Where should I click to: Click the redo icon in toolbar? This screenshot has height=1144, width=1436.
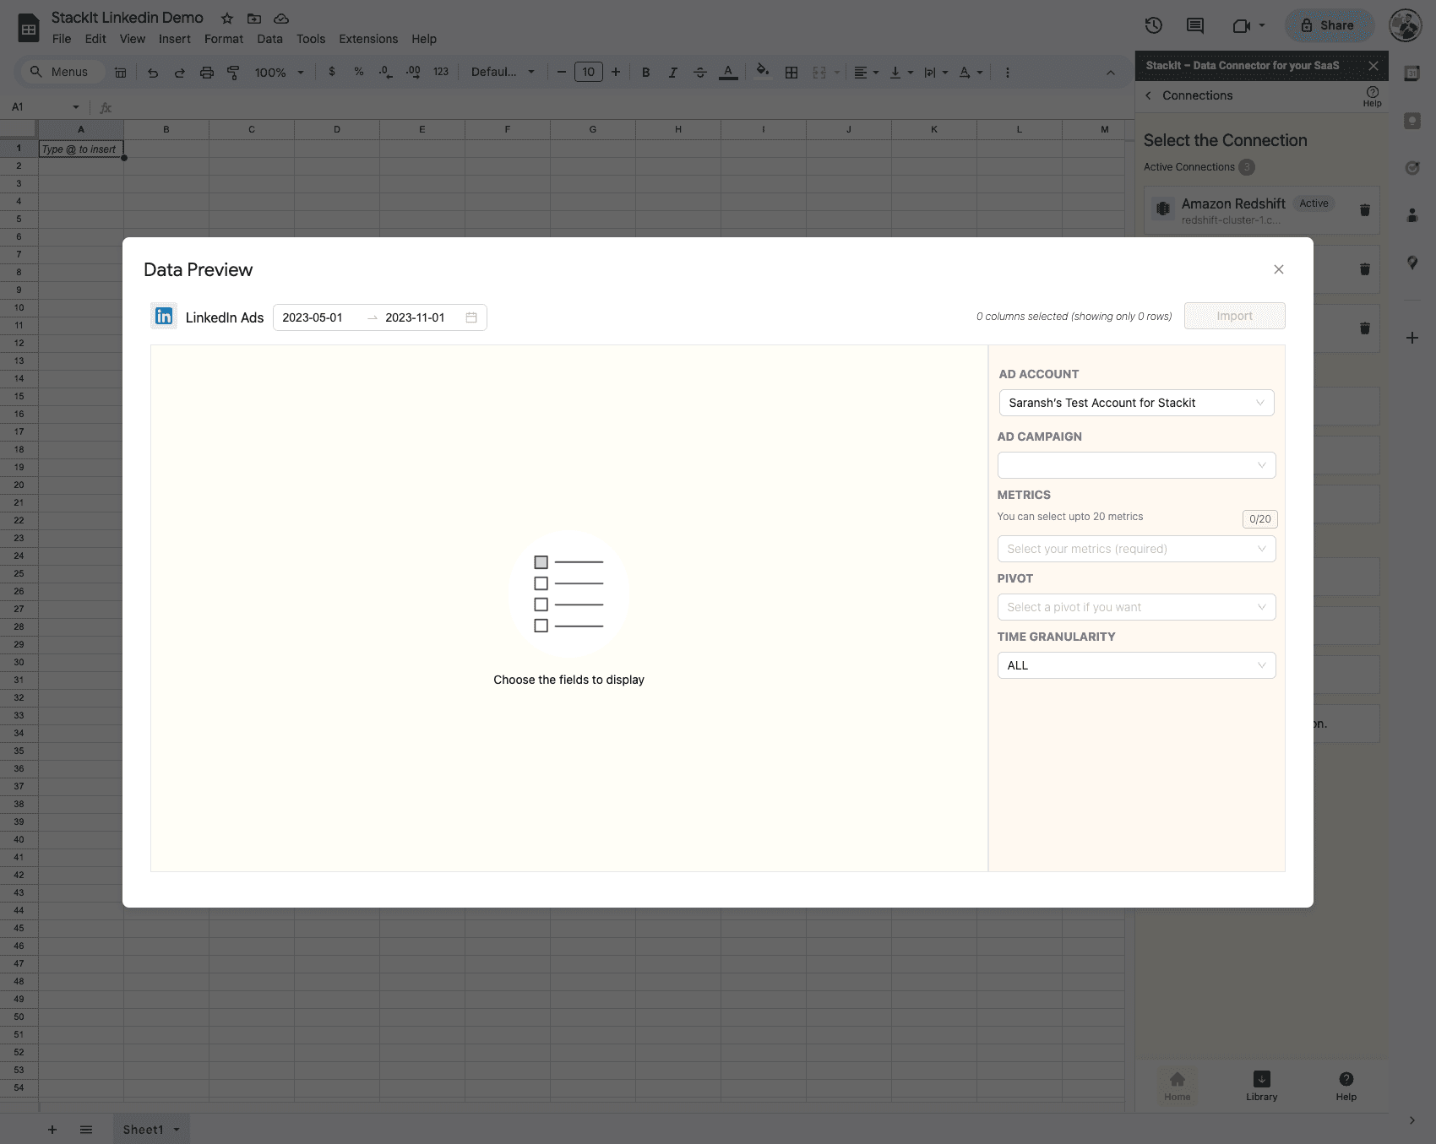pos(180,73)
